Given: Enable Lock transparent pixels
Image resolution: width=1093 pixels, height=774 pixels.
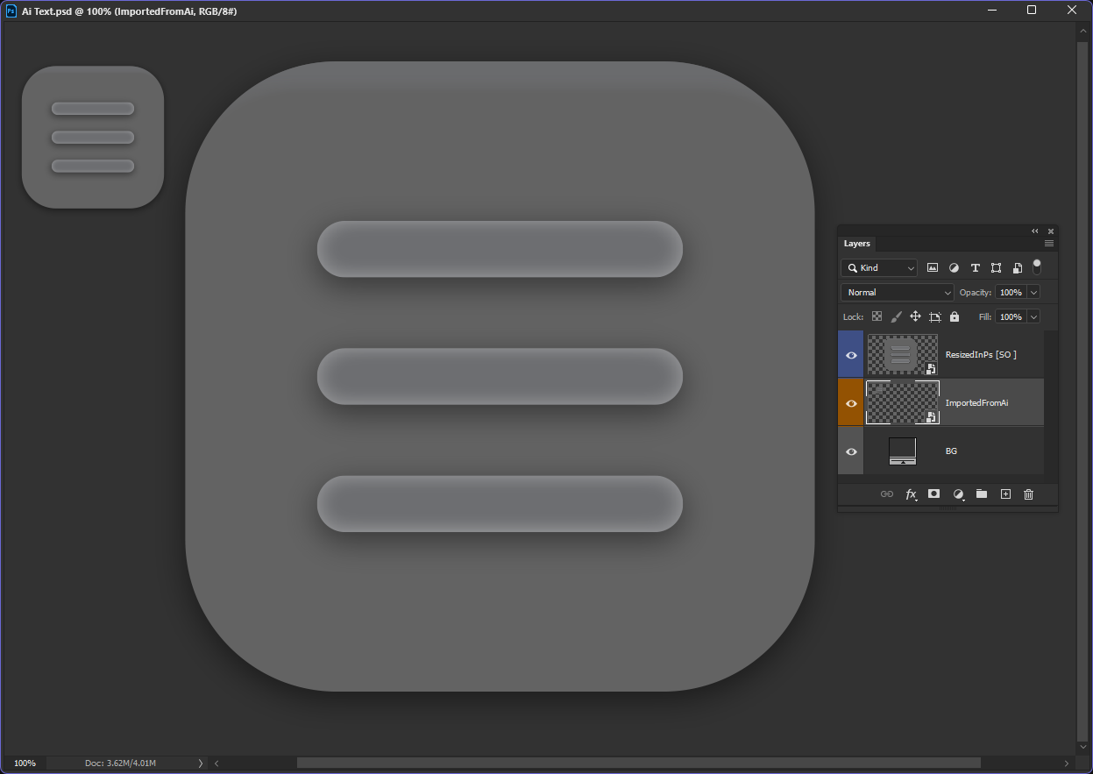Looking at the screenshot, I should pos(877,316).
